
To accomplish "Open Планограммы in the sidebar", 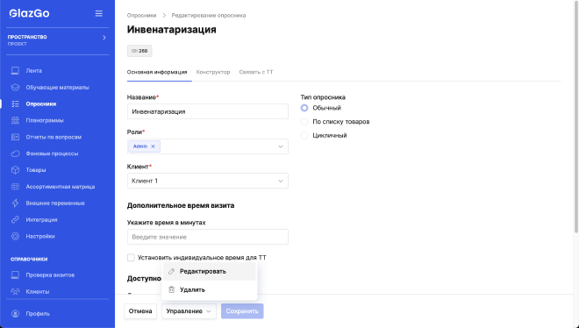I will pos(45,120).
